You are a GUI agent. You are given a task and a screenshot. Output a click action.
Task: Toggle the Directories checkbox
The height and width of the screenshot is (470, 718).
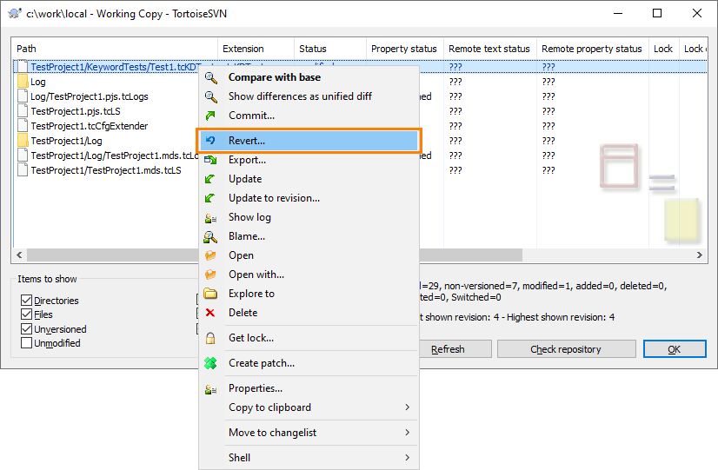point(27,301)
